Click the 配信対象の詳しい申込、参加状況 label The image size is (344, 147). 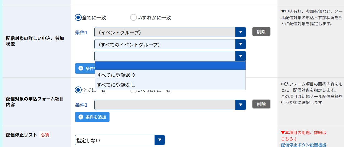pyautogui.click(x=35, y=41)
